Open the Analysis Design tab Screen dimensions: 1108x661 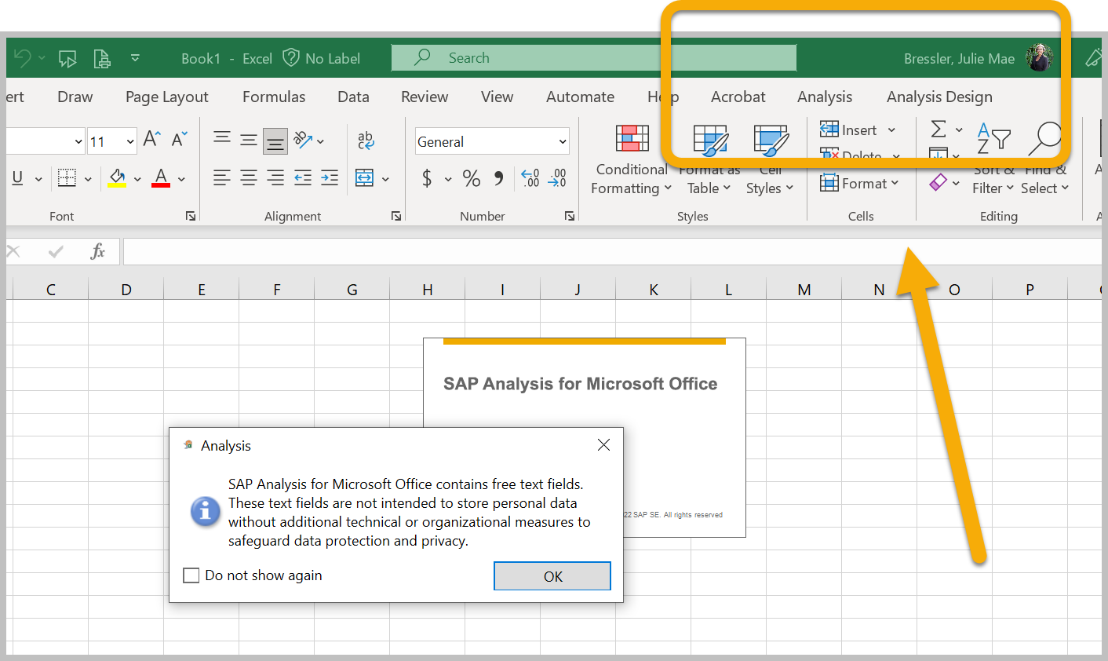[939, 97]
